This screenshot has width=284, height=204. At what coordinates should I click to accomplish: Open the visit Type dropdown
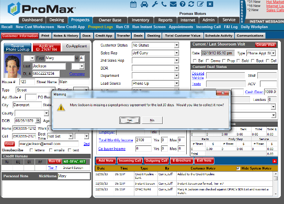point(274,53)
